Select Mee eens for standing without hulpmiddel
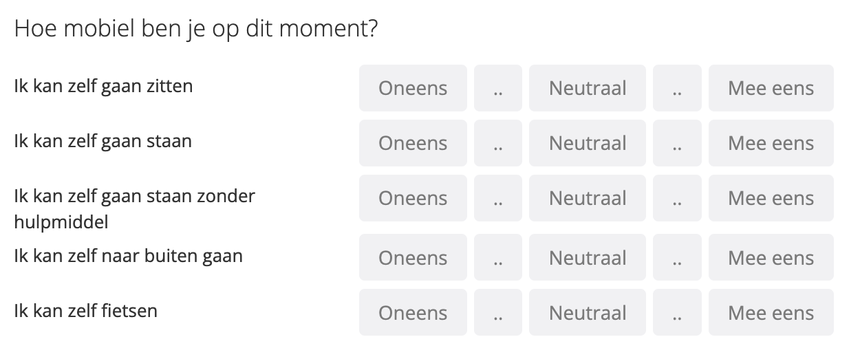 point(771,198)
